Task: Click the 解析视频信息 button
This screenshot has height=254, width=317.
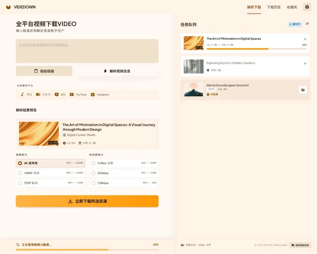Action: [x=117, y=71]
